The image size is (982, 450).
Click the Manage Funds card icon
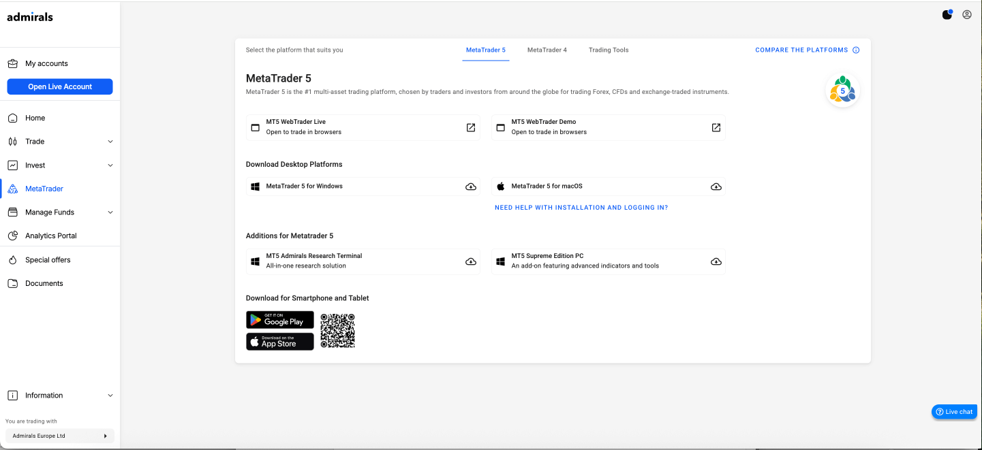[x=12, y=212]
